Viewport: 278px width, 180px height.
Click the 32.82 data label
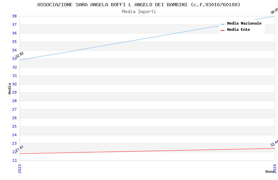click(x=20, y=55)
